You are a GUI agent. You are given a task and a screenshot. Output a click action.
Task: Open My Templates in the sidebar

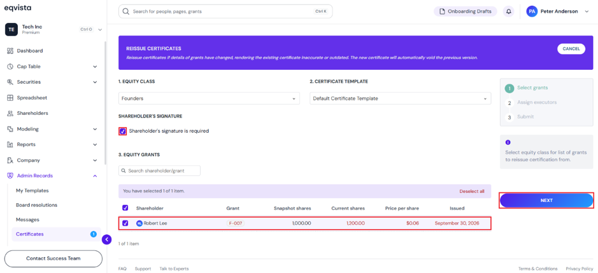[32, 190]
